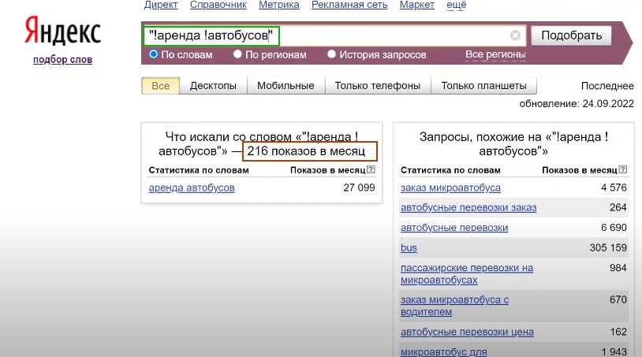The width and height of the screenshot is (642, 357).
Task: Click the '670' impressions value
Action: (x=618, y=299)
